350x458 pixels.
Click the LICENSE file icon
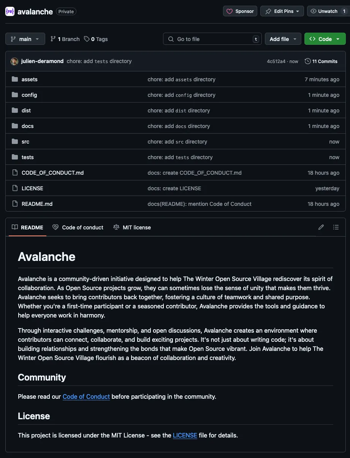(x=15, y=188)
